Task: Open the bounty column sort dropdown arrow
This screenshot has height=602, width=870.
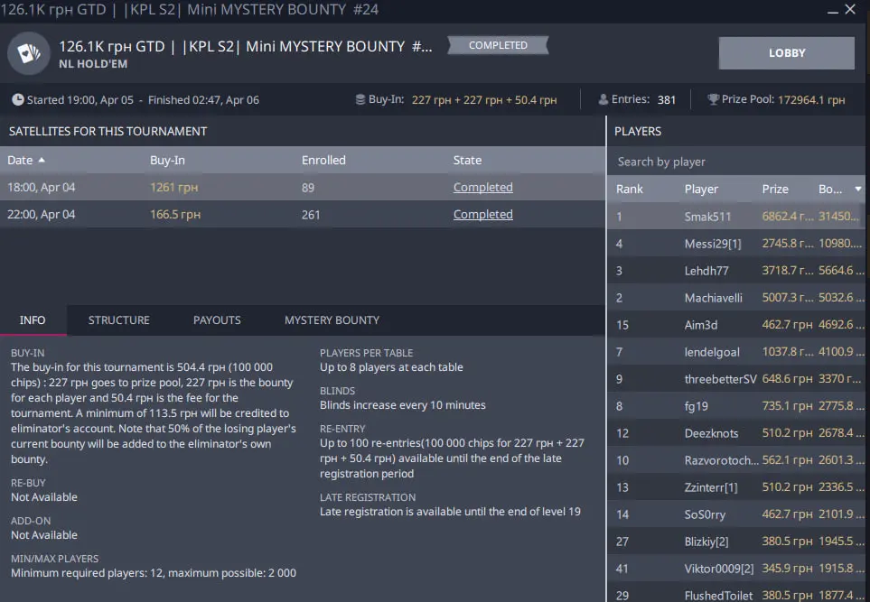Action: pos(857,190)
